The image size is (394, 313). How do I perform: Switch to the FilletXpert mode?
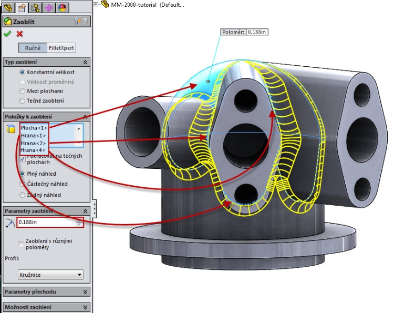pos(61,48)
